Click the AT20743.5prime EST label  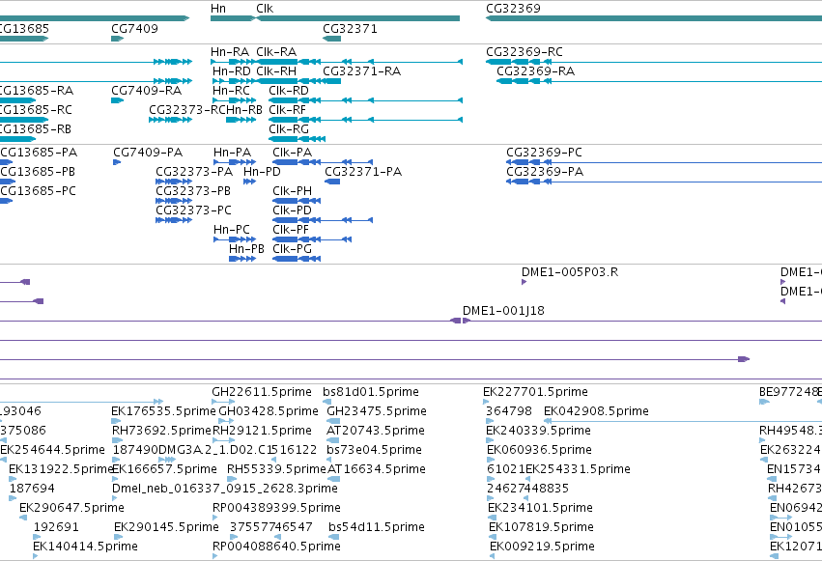coord(376,431)
